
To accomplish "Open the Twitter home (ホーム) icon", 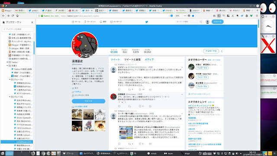I will pyautogui.click(x=73, y=22).
